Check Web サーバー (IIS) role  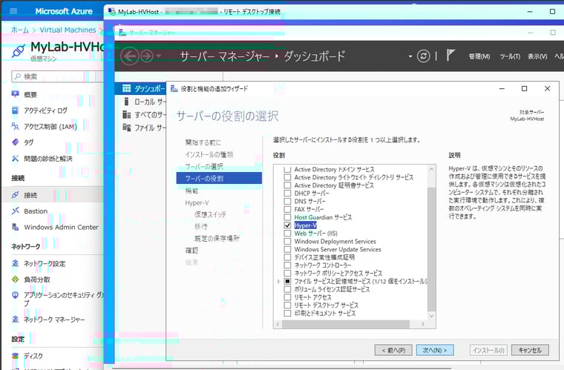click(287, 233)
